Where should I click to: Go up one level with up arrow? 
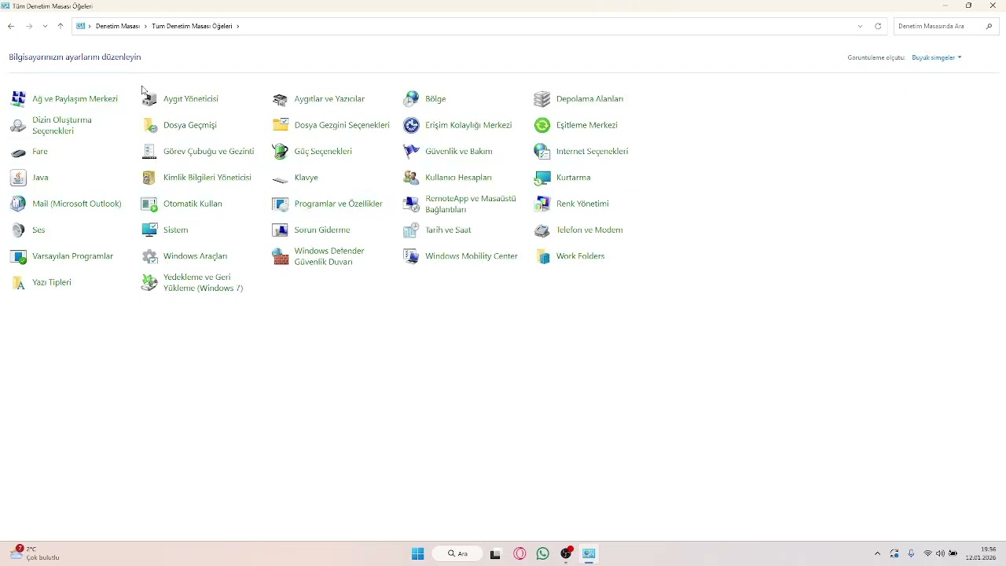[60, 26]
